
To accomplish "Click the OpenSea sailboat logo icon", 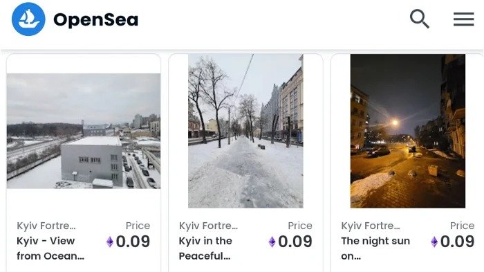I will tap(28, 19).
